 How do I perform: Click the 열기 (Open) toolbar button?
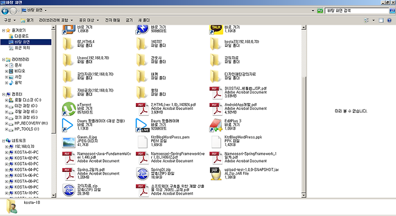pyautogui.click(x=27, y=20)
